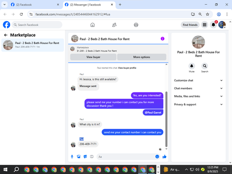Click the chat messages scrollbar
This screenshot has height=174, width=232.
click(x=167, y=119)
